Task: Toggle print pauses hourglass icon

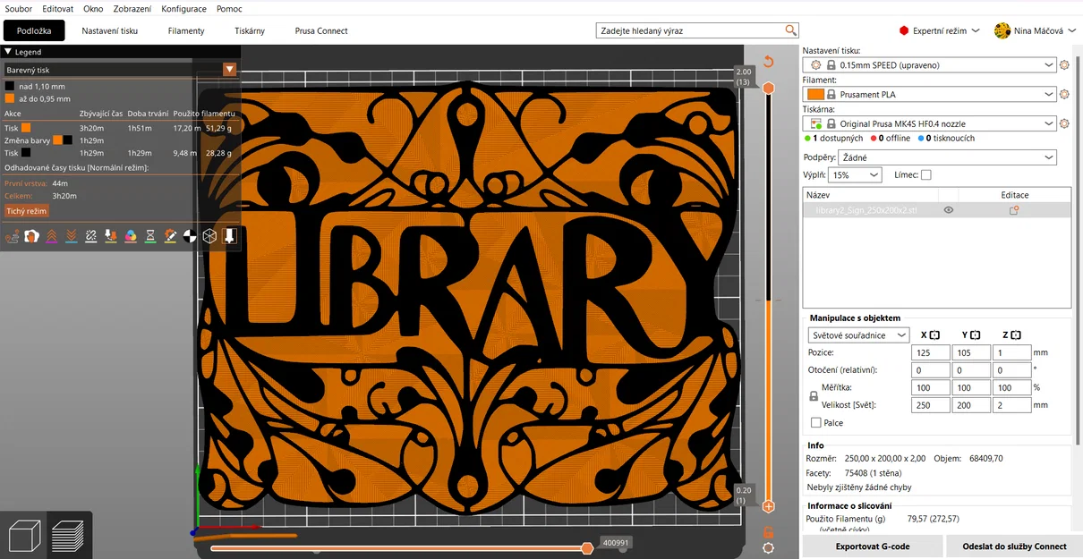Action: 150,236
